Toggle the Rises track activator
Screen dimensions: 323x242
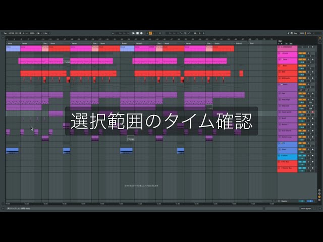302,149
